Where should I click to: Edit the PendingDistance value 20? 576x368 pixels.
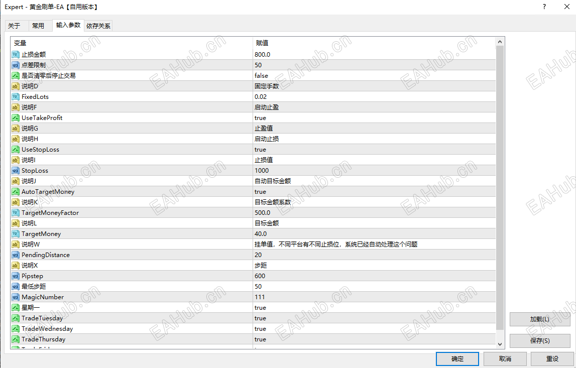374,255
